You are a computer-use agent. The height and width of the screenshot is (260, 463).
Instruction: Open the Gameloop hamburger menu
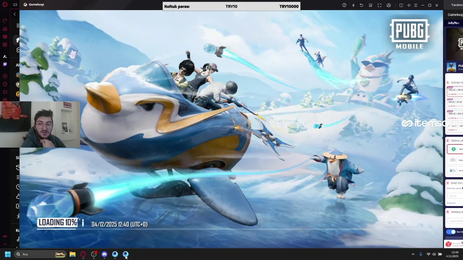416,5
